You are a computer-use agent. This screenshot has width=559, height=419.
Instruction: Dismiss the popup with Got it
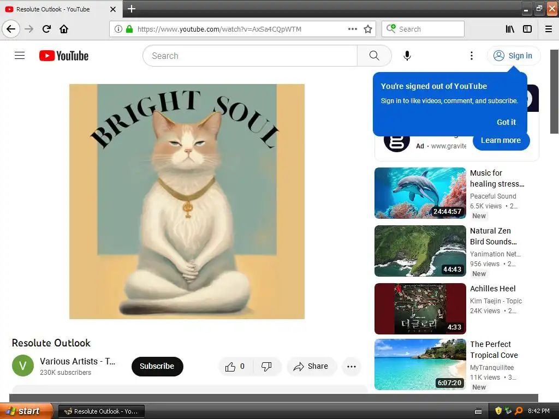tap(506, 122)
